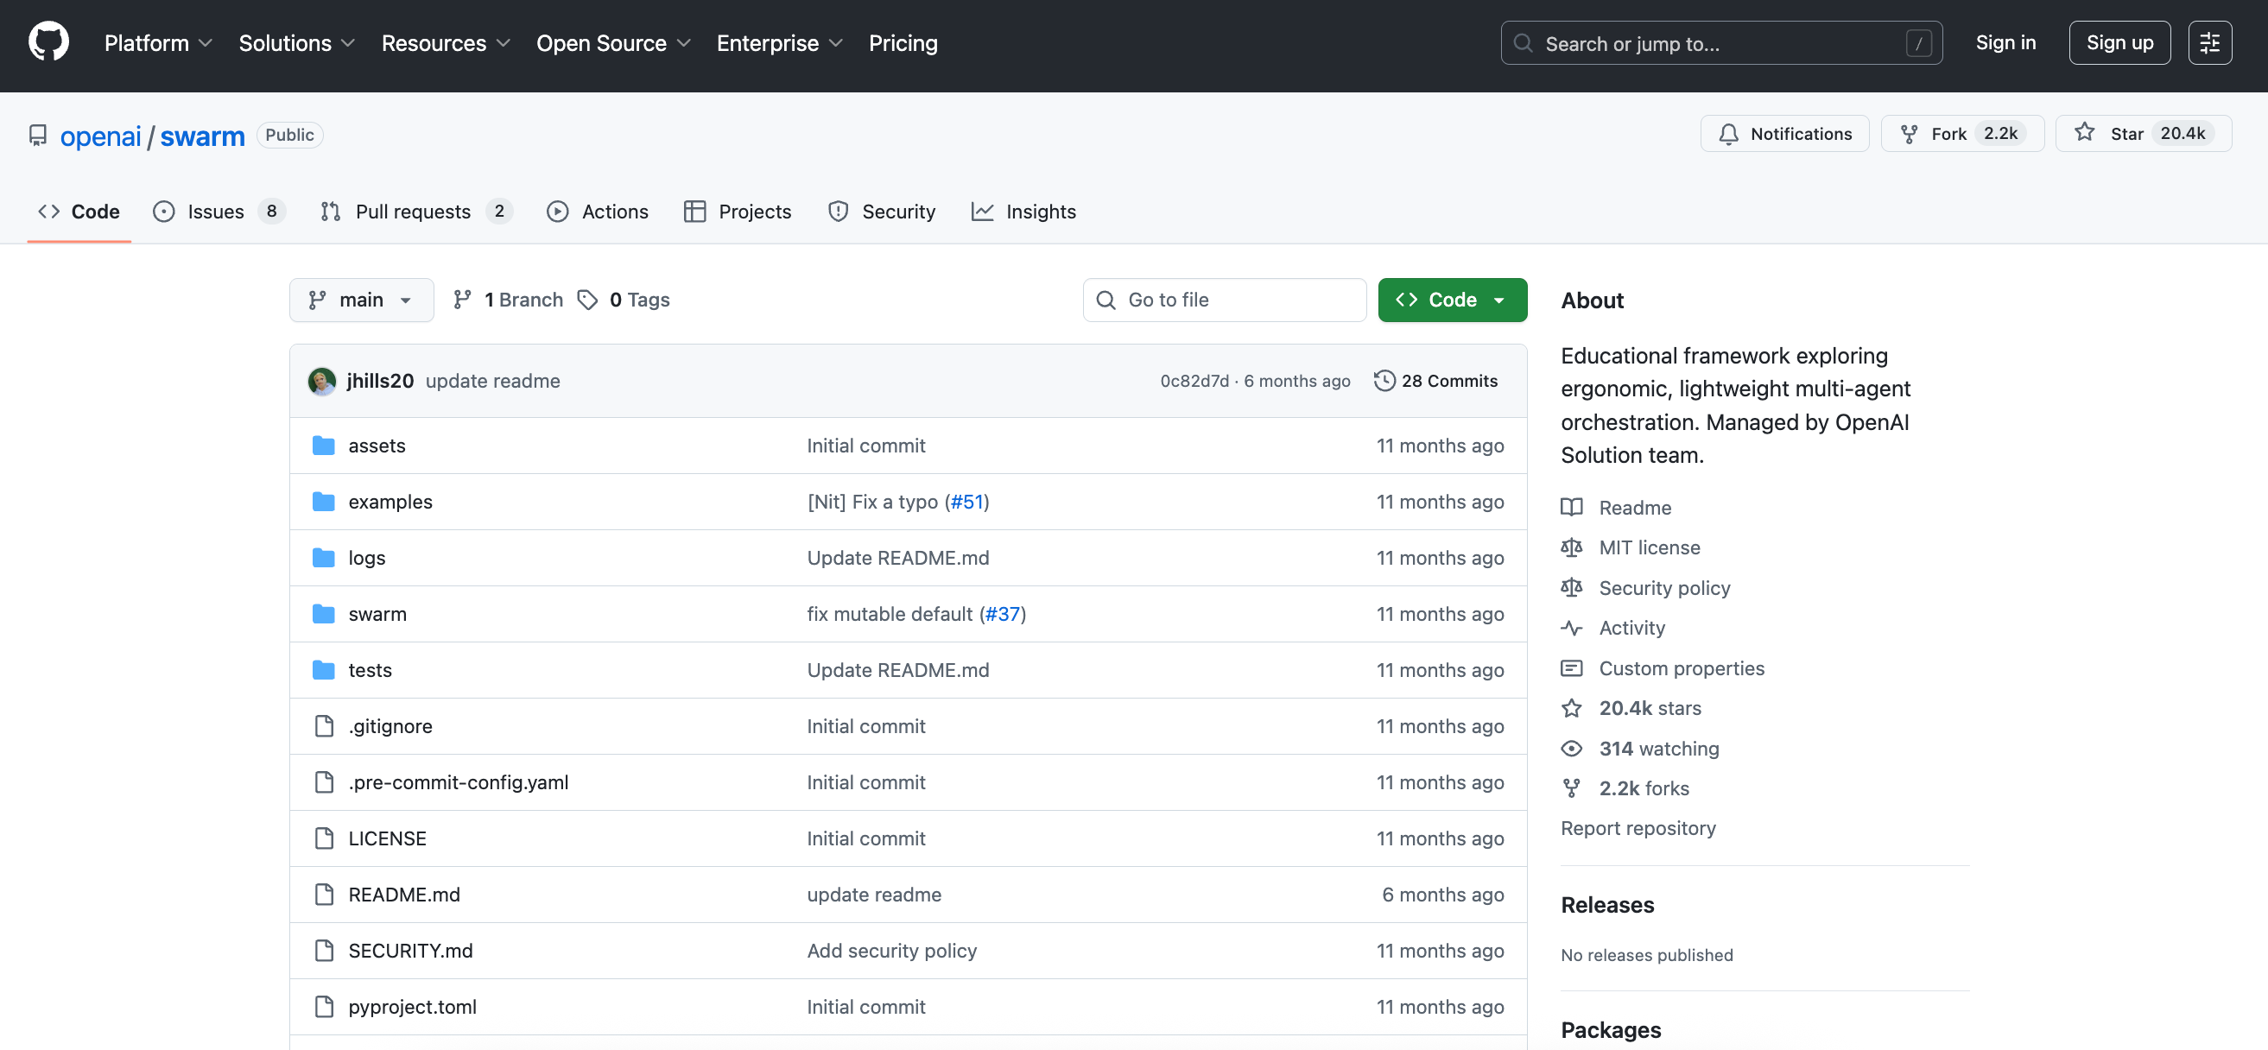Screen dimensions: 2268x1050
Task: Expand the Solutions navigation menu
Action: click(x=297, y=43)
